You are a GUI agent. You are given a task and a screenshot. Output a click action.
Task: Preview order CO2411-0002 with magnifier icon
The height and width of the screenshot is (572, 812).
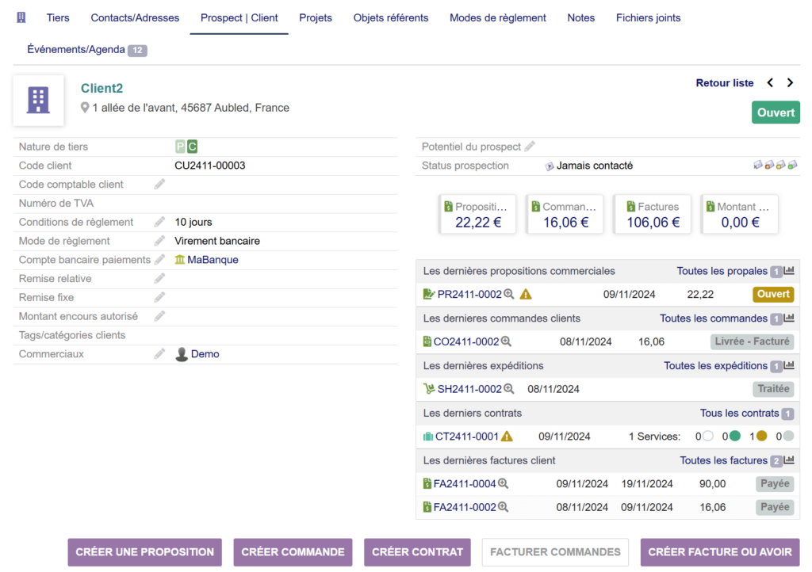pos(506,342)
